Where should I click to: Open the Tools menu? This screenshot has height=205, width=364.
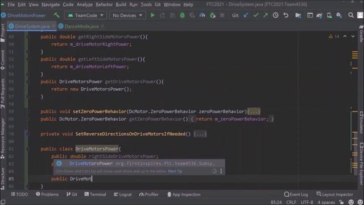[x=146, y=5]
